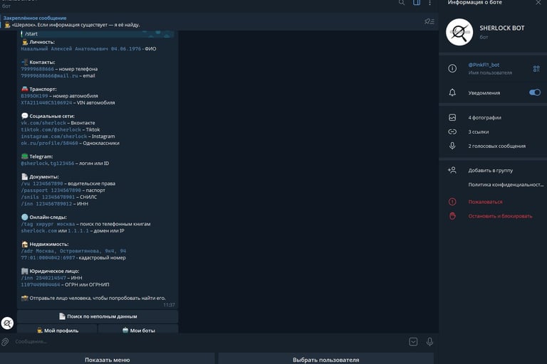Toggle the side panel layout icon
The image size is (547, 364).
tap(417, 3)
